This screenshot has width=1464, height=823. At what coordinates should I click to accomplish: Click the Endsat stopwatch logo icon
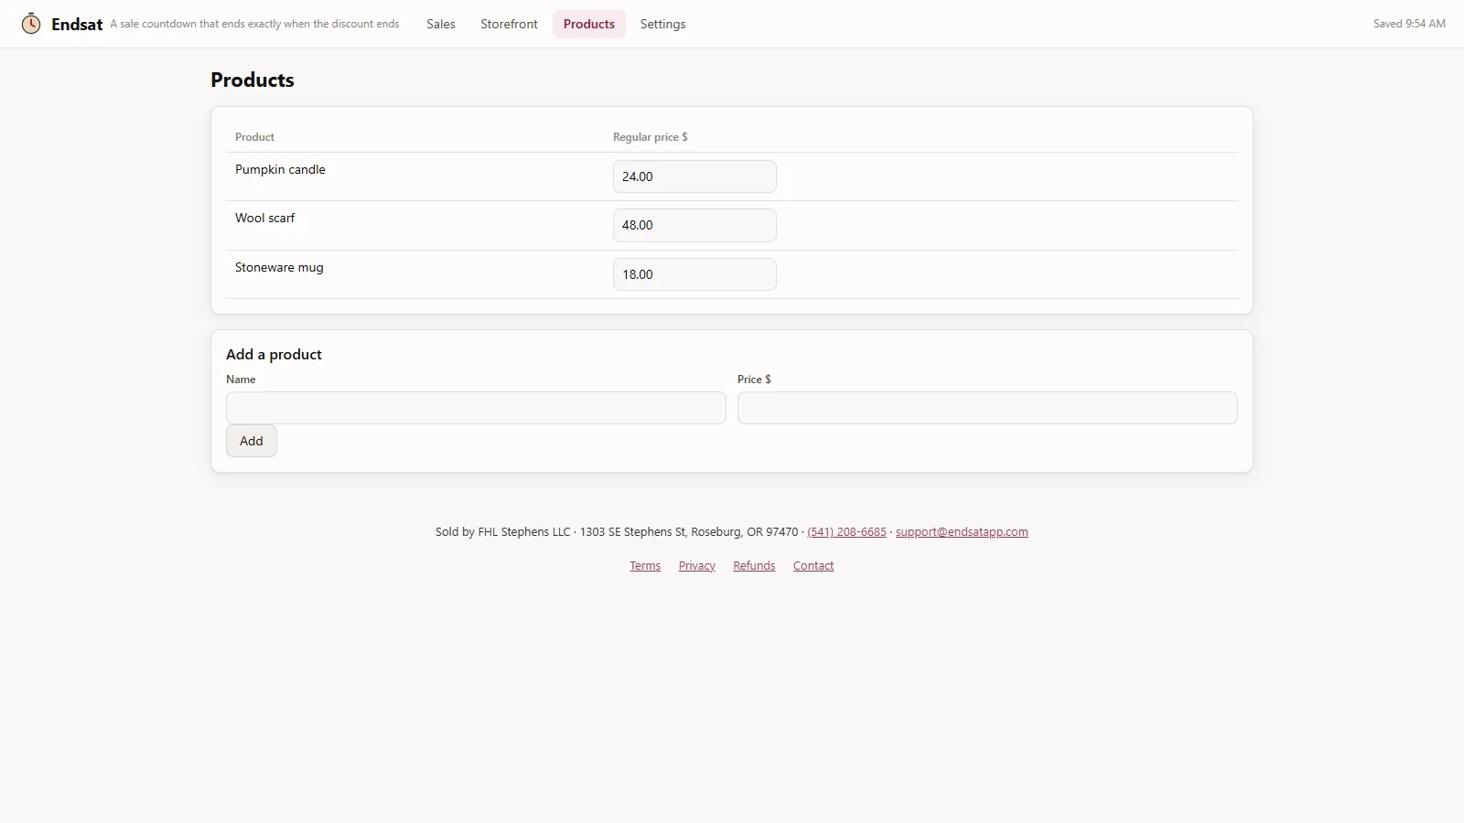pyautogui.click(x=31, y=24)
